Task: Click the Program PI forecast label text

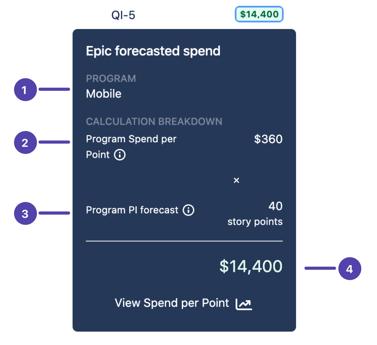Action: tap(132, 210)
